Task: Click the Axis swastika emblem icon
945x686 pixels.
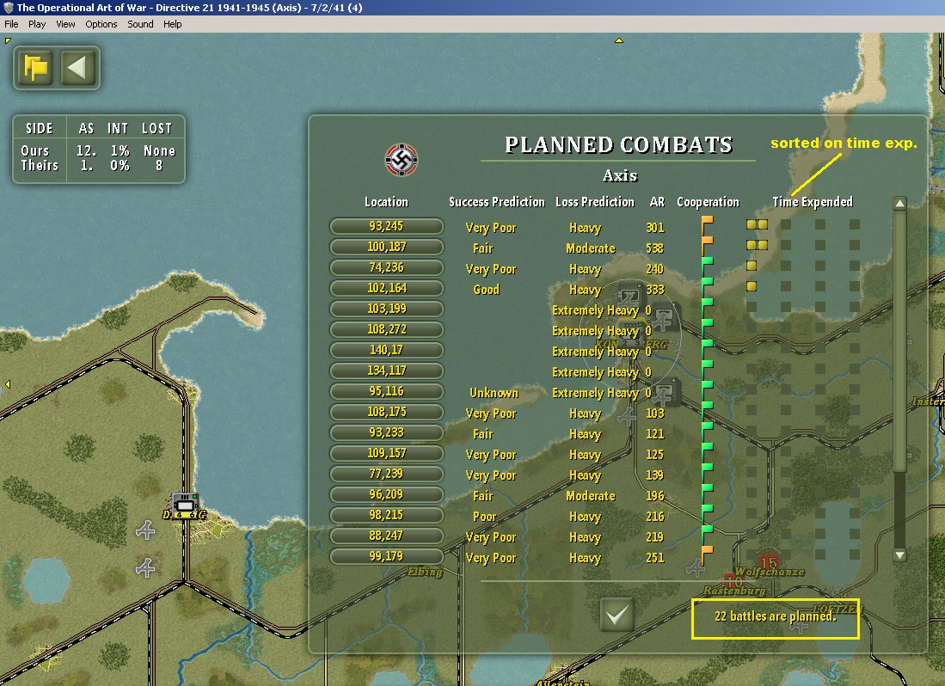Action: coord(402,160)
